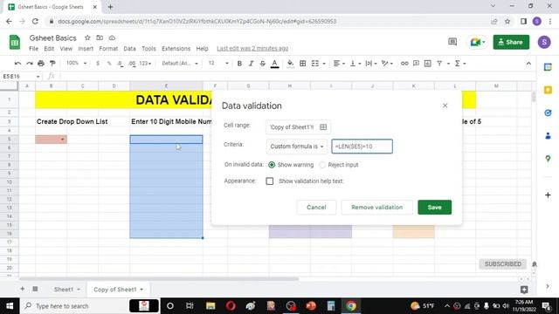
Task: Open horizontal align dropdown
Action: point(339,64)
